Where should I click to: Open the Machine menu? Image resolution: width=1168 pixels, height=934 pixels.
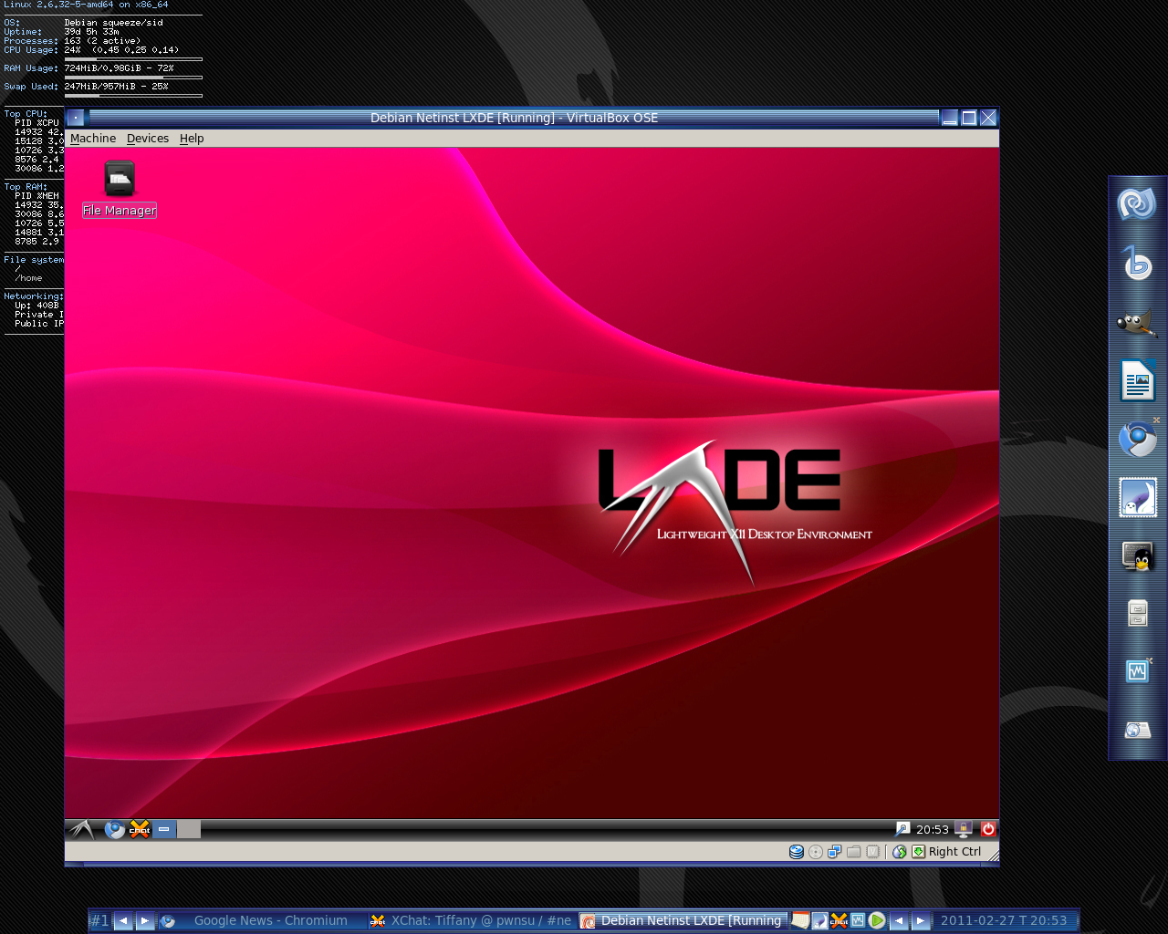point(93,139)
